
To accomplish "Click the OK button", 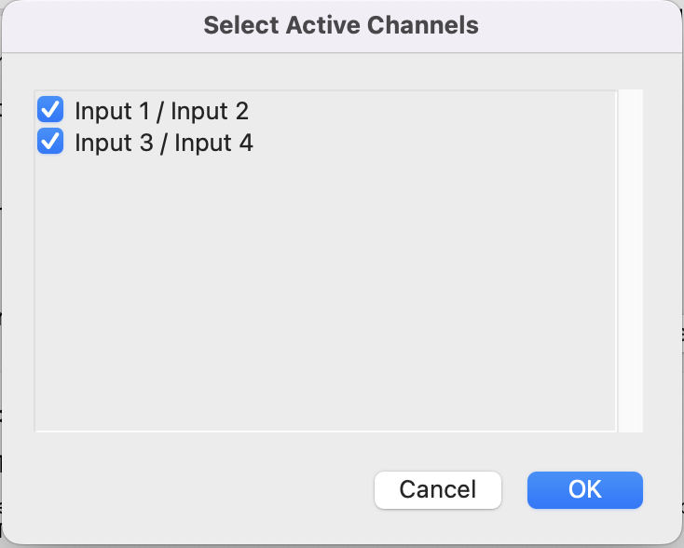I will pos(584,489).
